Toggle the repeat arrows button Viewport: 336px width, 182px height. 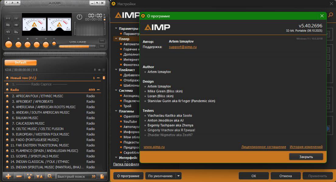(x=8, y=32)
